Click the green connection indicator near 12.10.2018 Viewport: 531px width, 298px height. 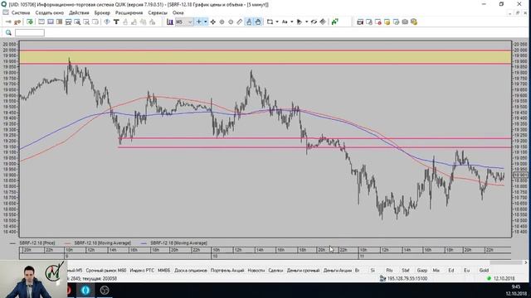coord(489,279)
